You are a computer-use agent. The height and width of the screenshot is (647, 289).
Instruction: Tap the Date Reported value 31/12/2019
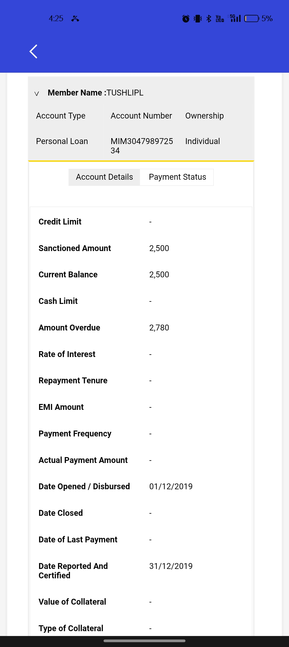click(171, 566)
